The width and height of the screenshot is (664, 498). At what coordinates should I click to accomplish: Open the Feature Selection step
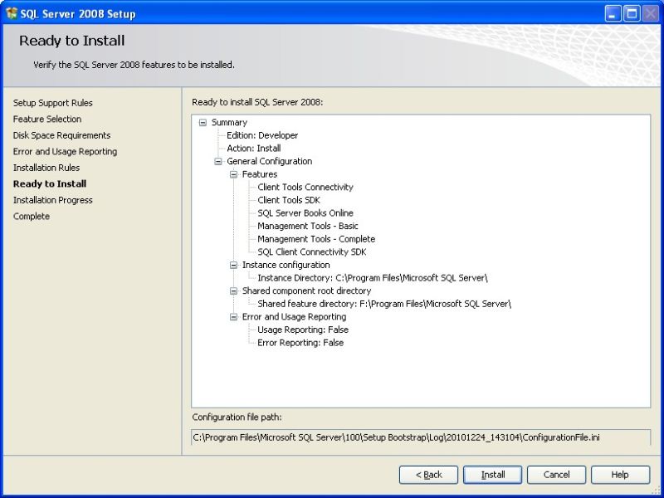click(46, 119)
